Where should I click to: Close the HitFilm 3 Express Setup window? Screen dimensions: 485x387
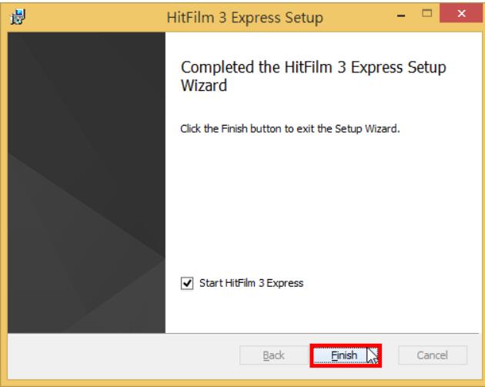[x=461, y=13]
